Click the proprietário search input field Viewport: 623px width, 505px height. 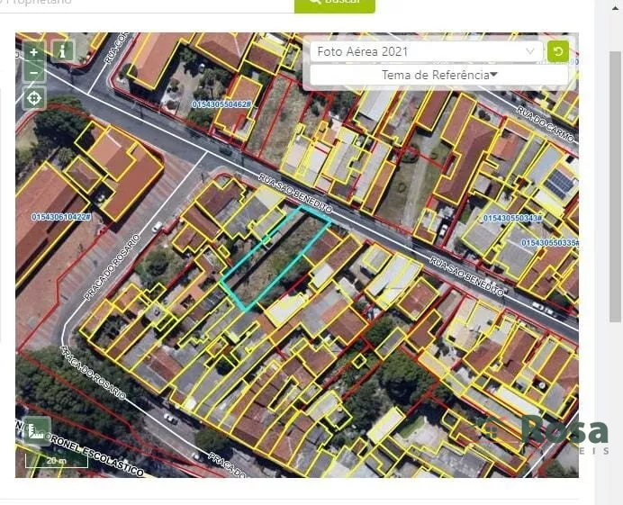point(147,5)
